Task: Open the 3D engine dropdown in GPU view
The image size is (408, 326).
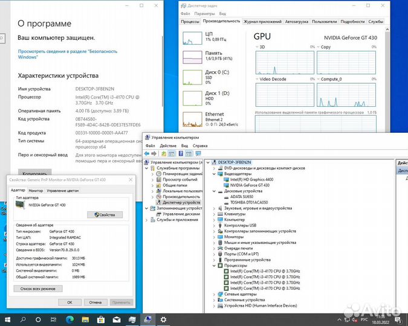Action: tap(257, 47)
